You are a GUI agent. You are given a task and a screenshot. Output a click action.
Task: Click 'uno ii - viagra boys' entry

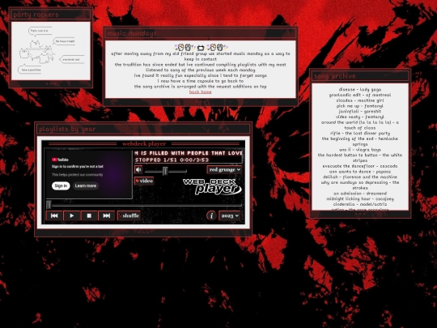tap(360, 150)
